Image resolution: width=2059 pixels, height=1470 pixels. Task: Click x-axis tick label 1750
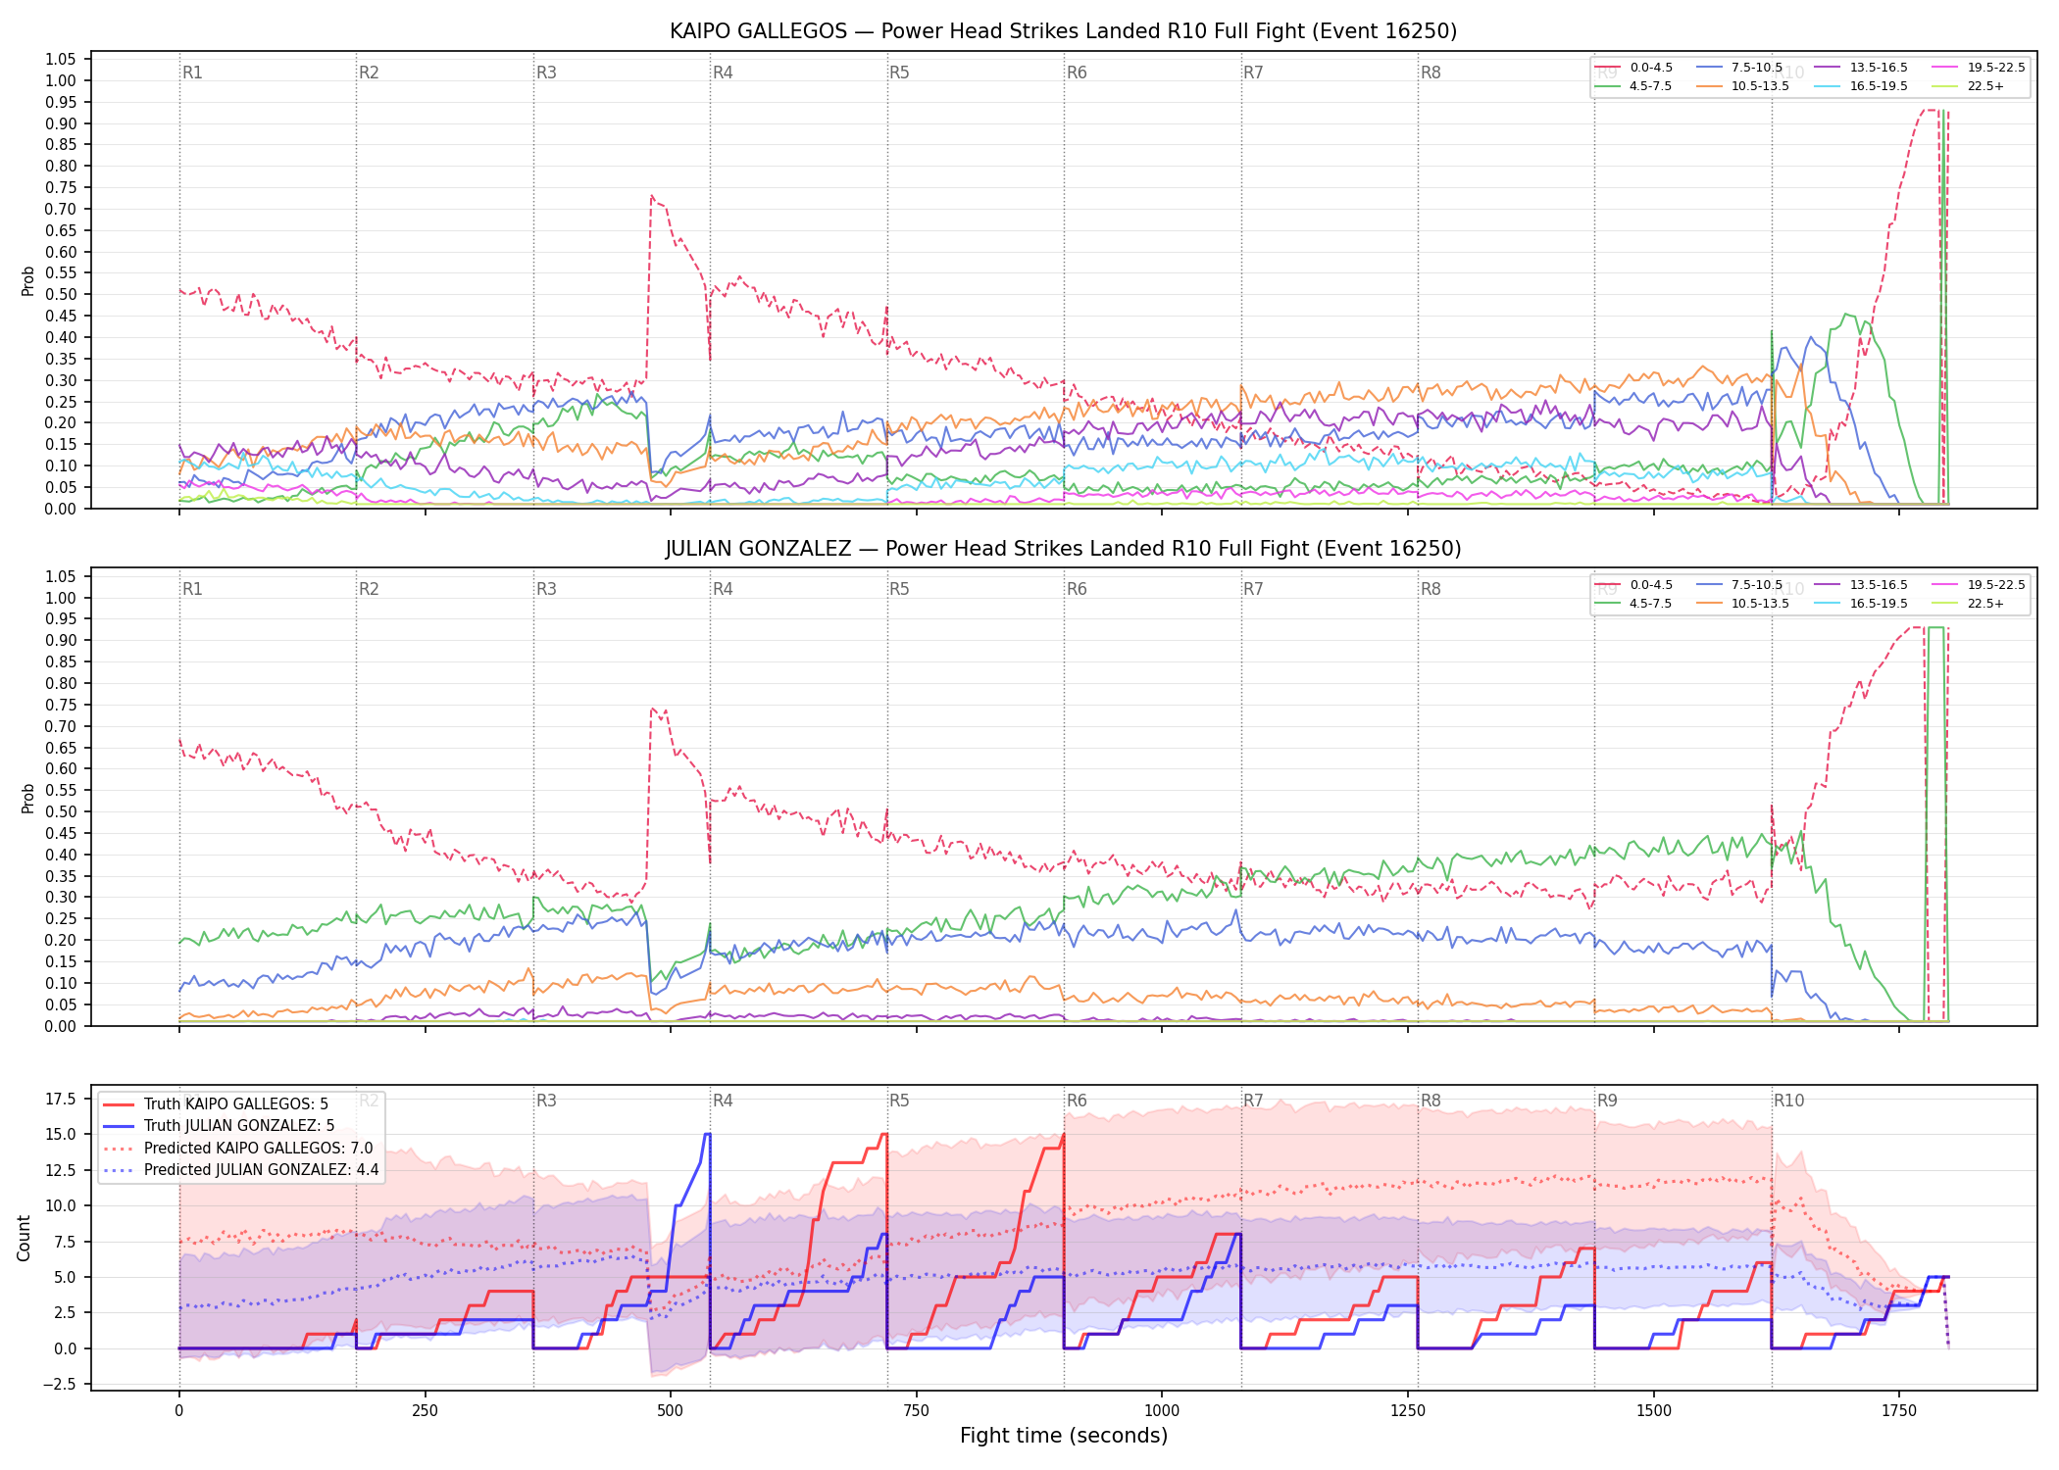point(1899,1411)
